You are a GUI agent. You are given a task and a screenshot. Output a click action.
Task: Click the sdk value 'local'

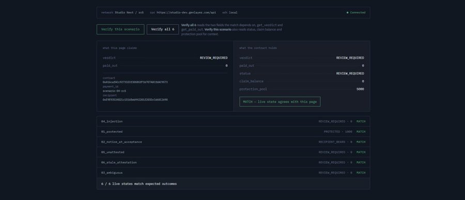pos(233,13)
